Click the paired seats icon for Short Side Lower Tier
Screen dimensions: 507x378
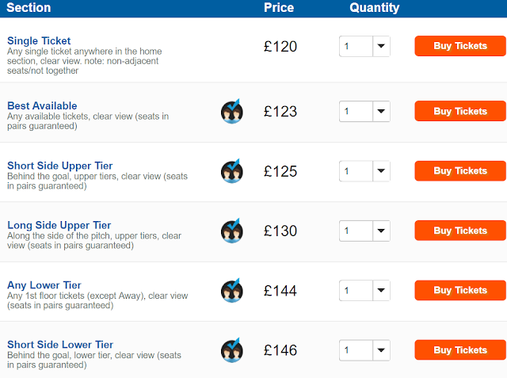231,350
